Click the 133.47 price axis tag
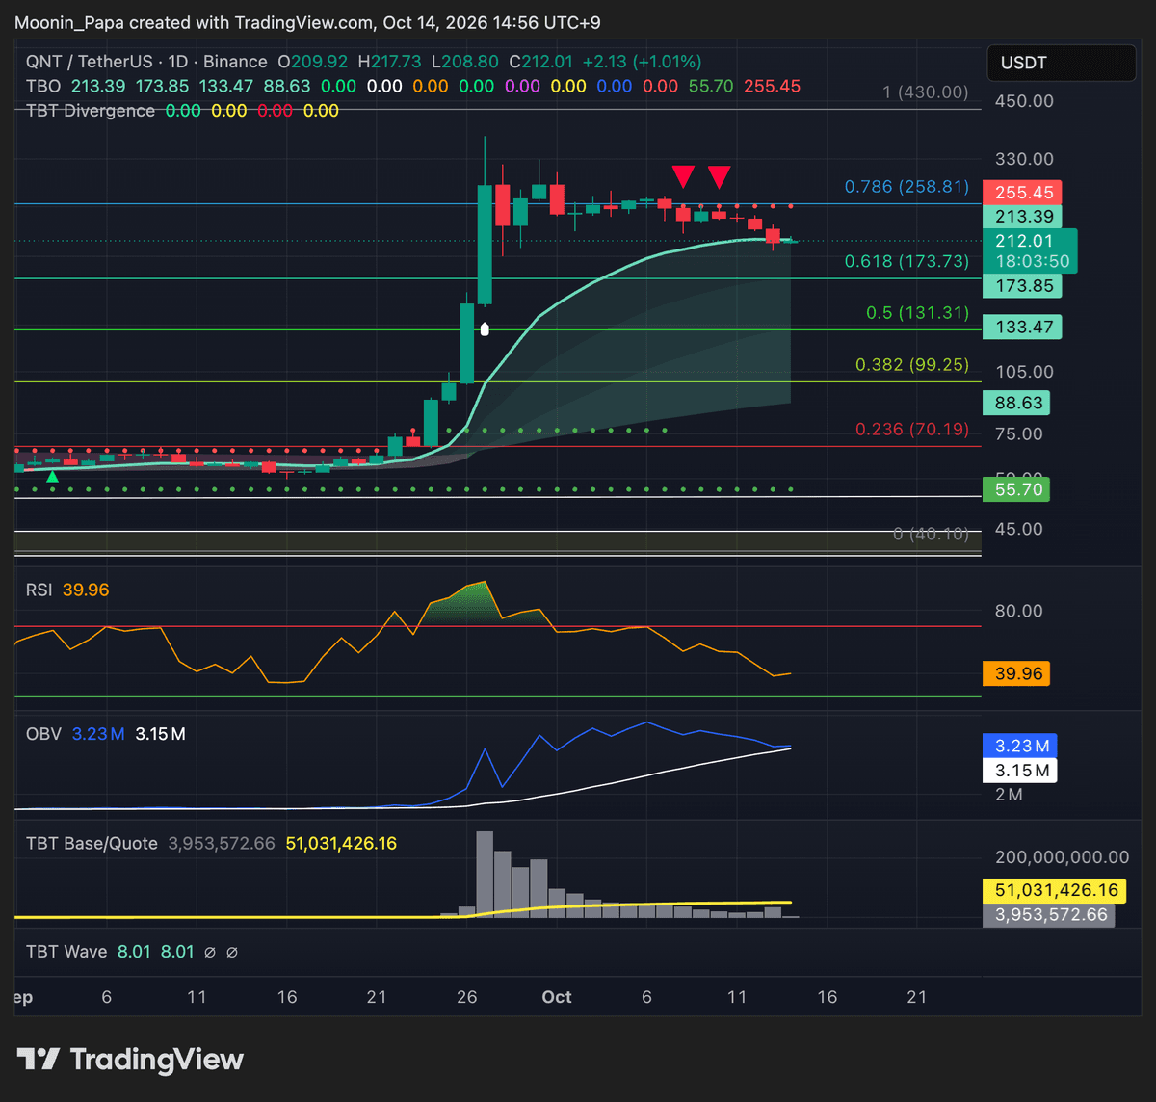 point(1022,328)
